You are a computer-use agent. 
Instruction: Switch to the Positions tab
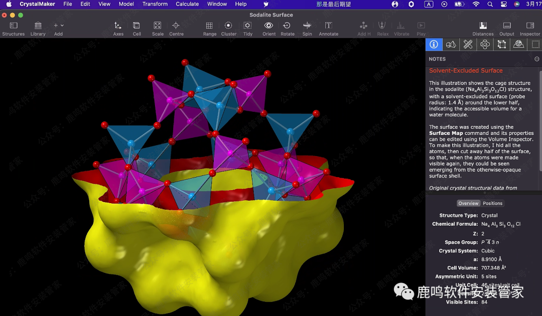click(492, 203)
